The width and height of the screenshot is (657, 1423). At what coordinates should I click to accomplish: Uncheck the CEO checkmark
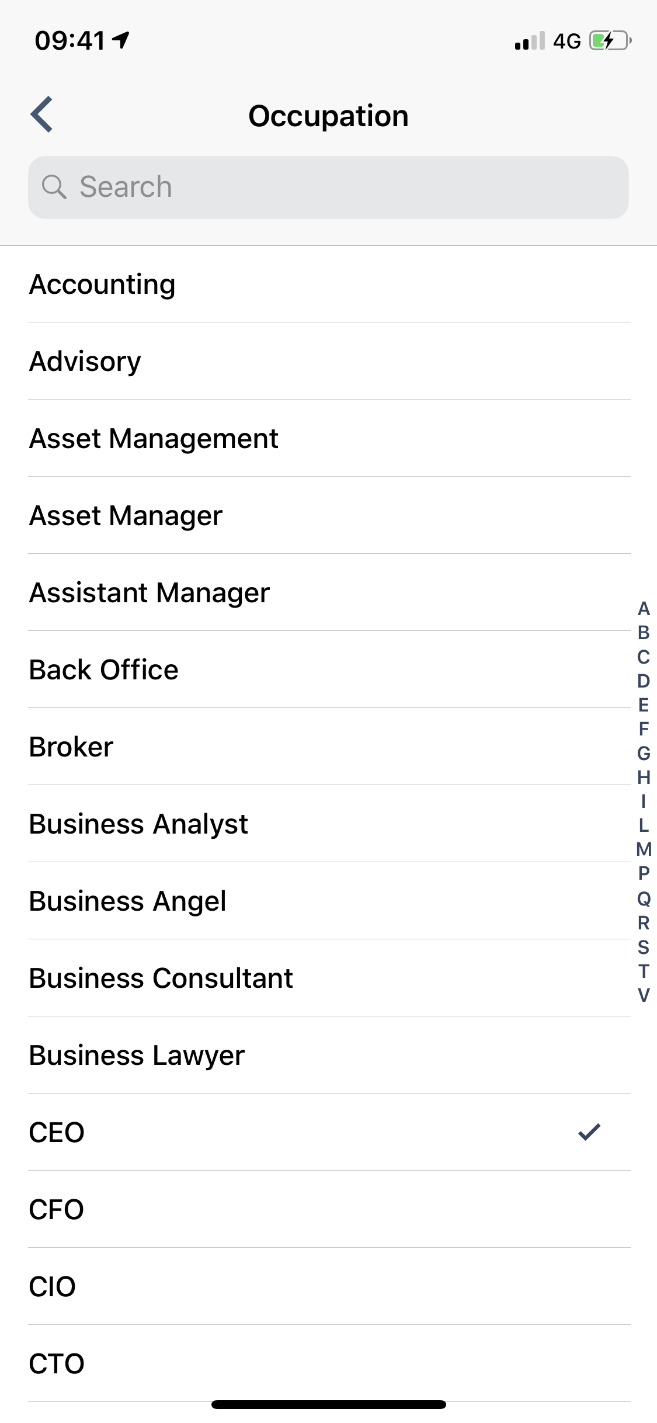coord(589,1132)
